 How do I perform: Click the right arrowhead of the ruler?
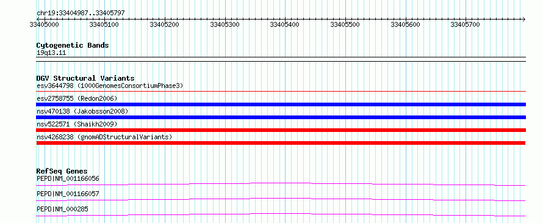click(523, 19)
